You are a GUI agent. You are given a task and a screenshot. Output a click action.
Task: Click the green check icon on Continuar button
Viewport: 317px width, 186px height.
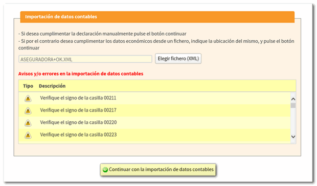(x=105, y=170)
